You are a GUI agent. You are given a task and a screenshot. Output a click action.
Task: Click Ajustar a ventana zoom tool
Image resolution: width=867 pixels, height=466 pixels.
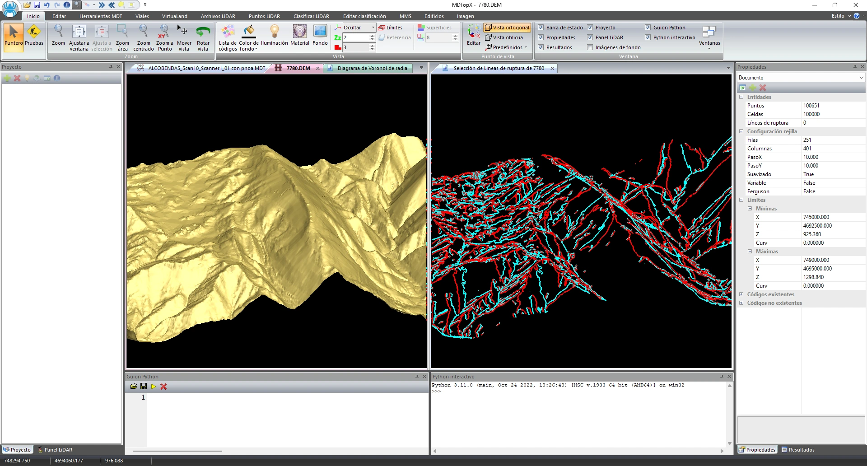click(x=79, y=37)
